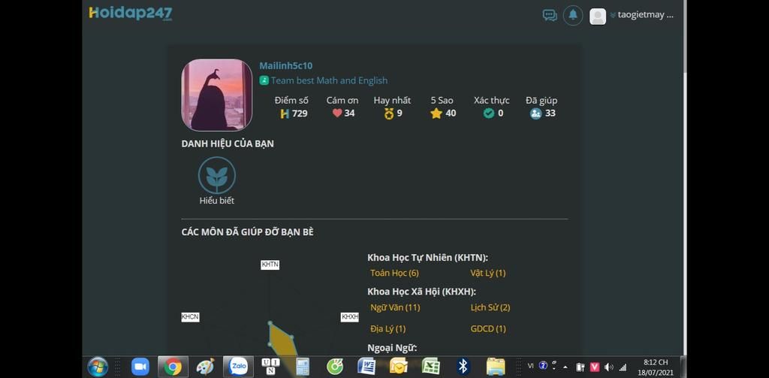The image size is (769, 378).
Task: Open Toán Học (6) subject link
Action: click(394, 273)
